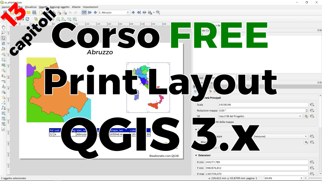
Task: Click the Print layout printer icon
Action: [x=144, y=13]
